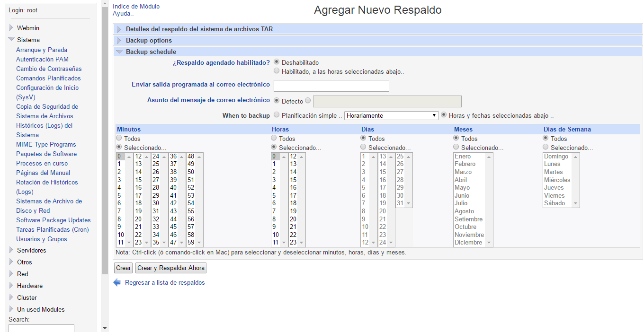This screenshot has height=332, width=644.
Task: Expand the Hardware category triangle
Action: (x=11, y=286)
